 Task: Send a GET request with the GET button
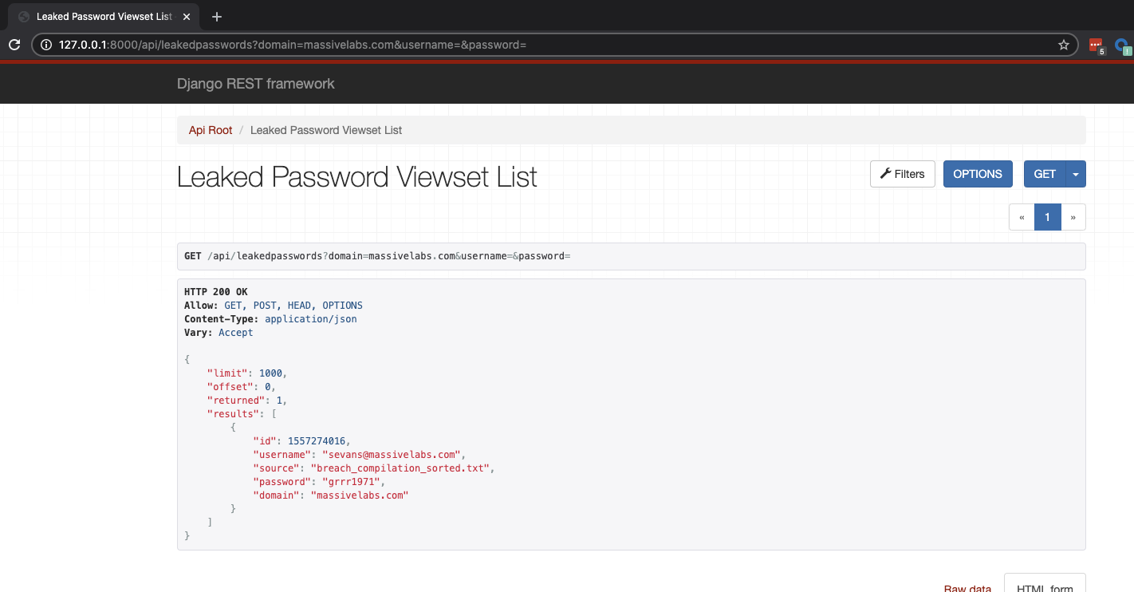click(x=1044, y=174)
